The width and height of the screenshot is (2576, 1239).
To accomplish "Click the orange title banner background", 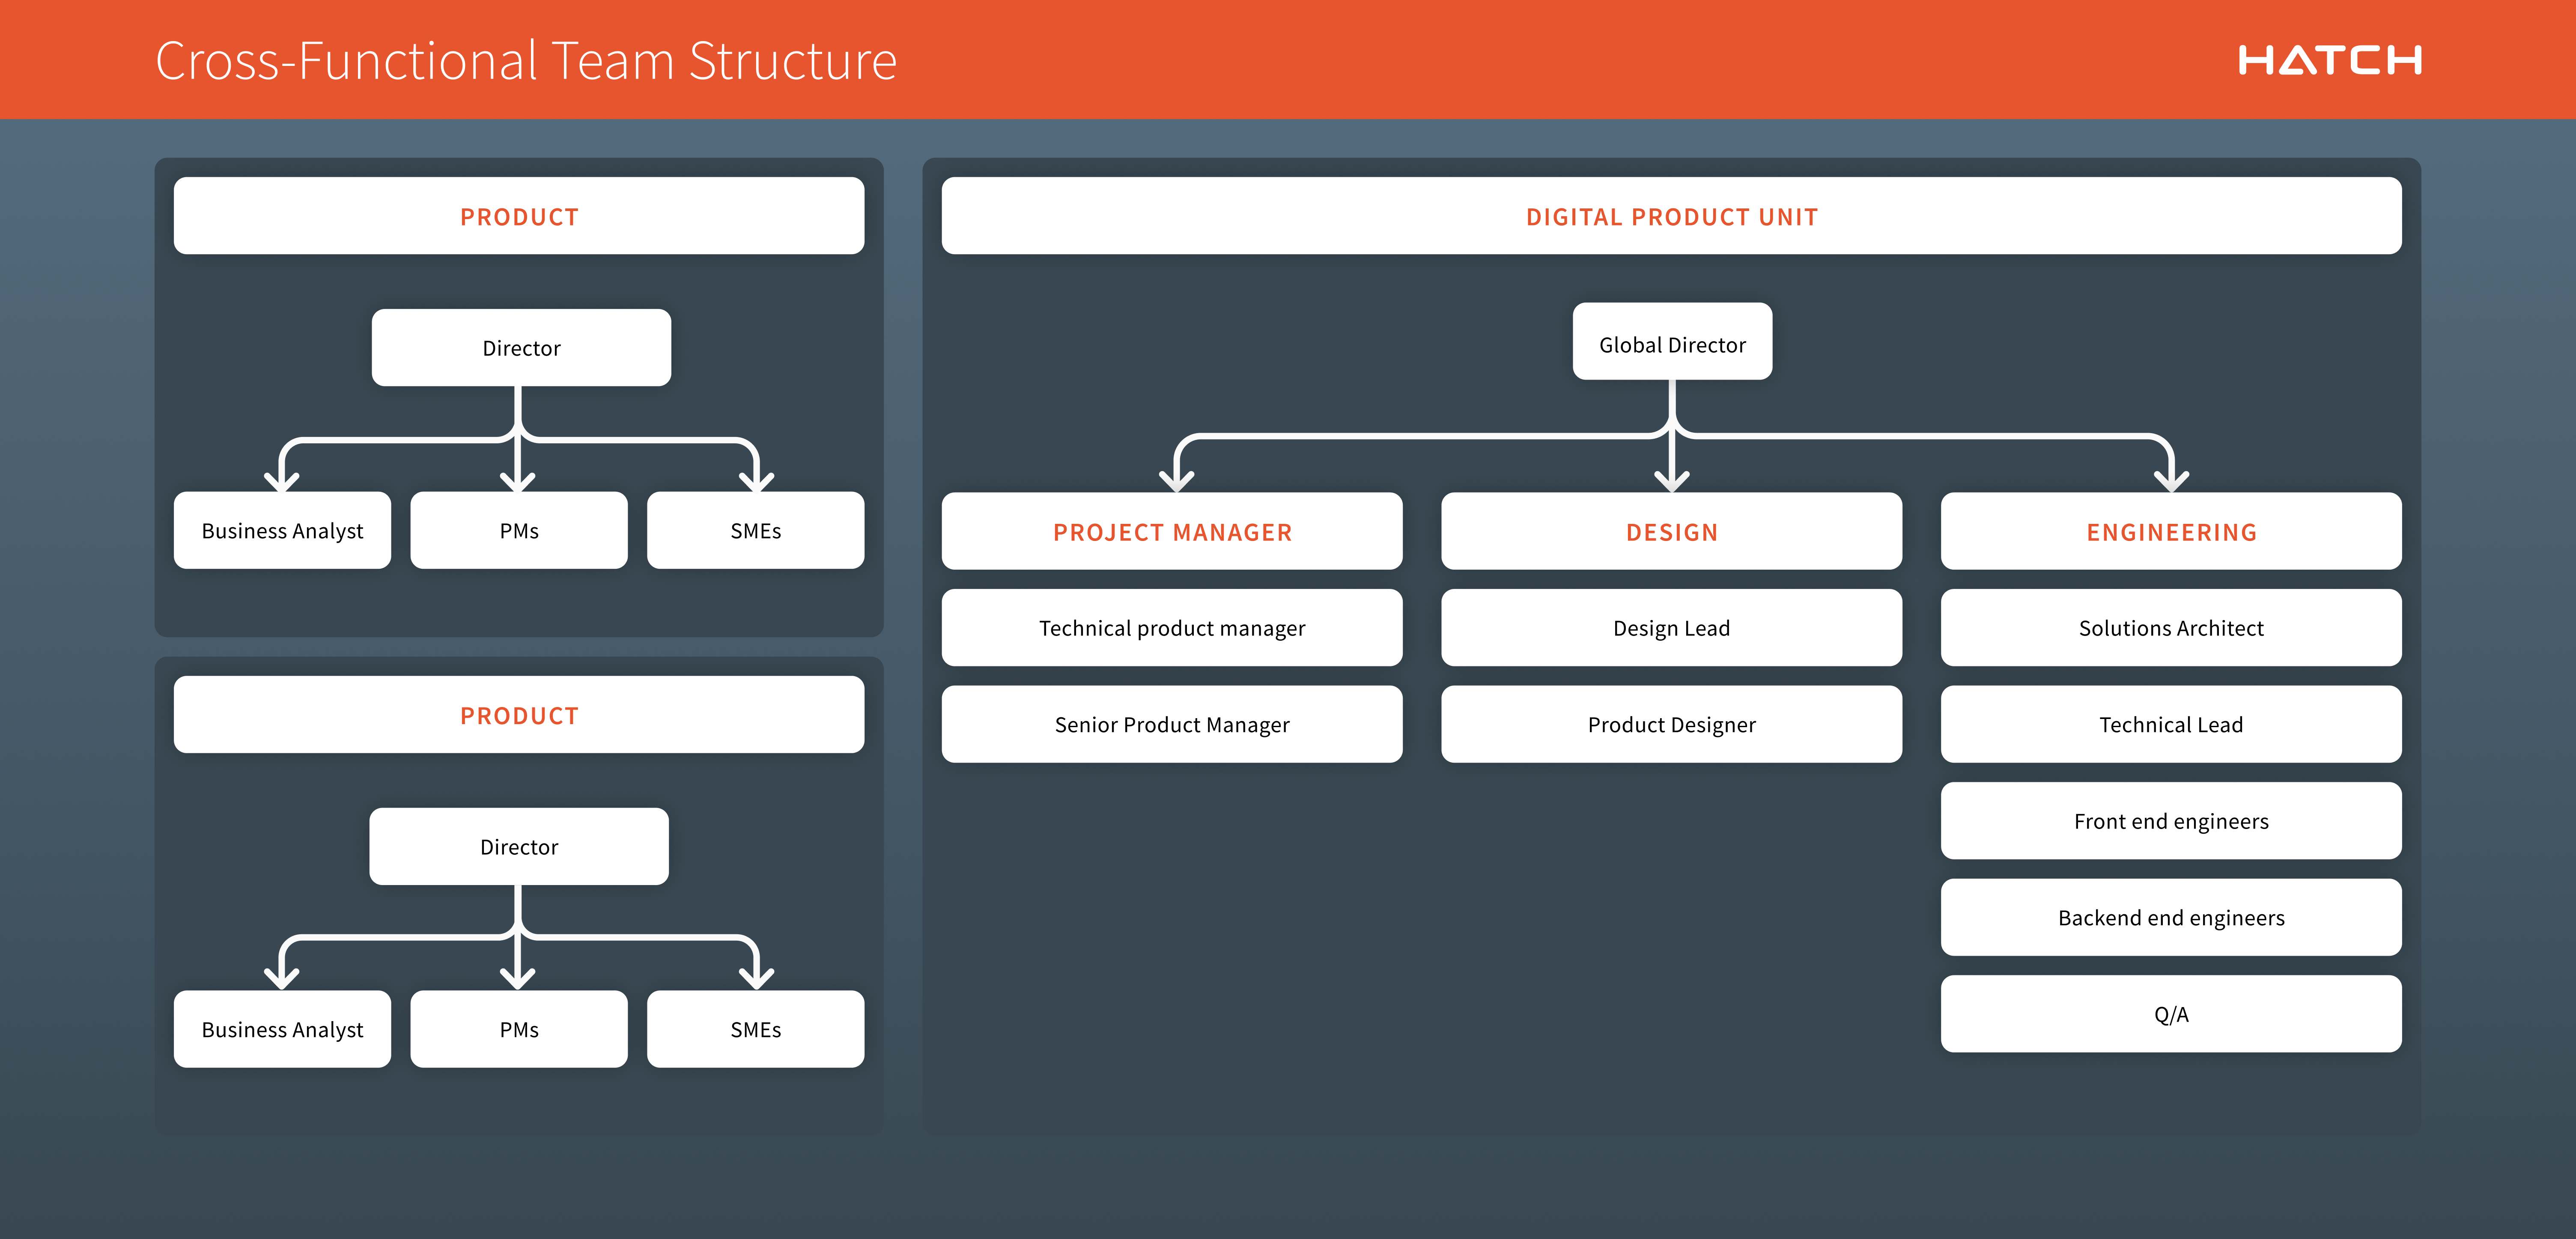I will 1500,60.
